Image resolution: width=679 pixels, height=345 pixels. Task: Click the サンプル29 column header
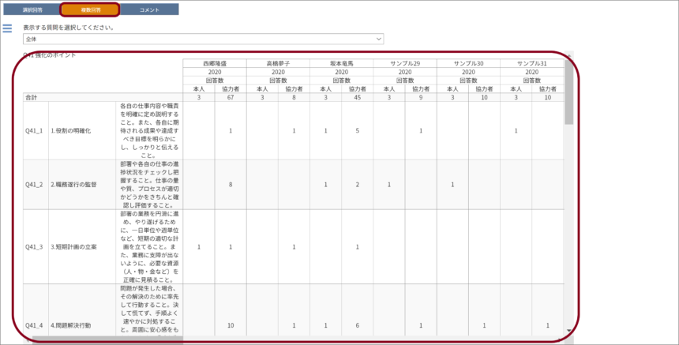pos(405,63)
